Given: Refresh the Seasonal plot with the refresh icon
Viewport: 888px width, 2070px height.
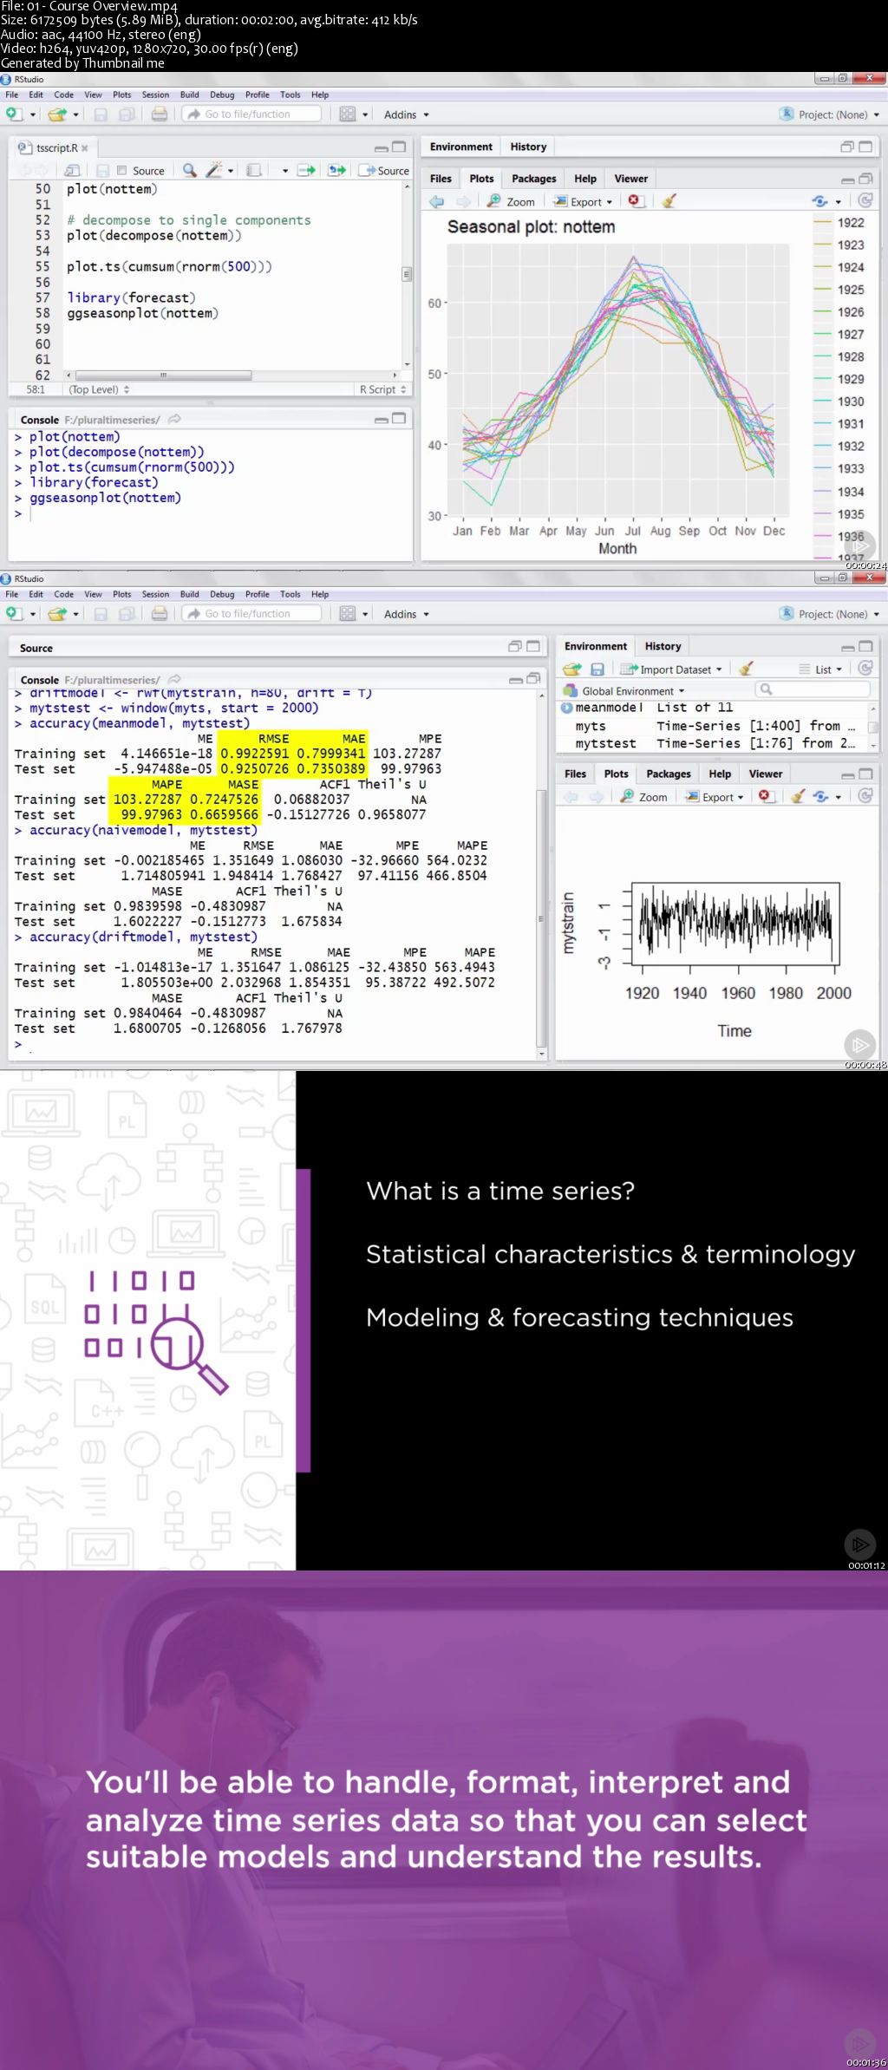Looking at the screenshot, I should 865,201.
